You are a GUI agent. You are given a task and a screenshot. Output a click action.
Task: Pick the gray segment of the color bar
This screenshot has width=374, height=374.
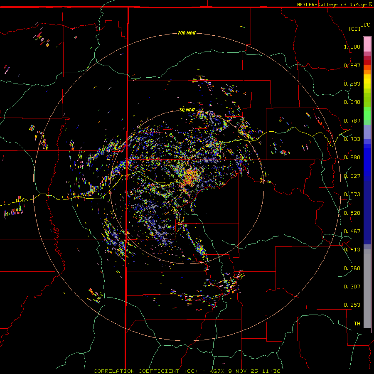pyautogui.click(x=367, y=289)
